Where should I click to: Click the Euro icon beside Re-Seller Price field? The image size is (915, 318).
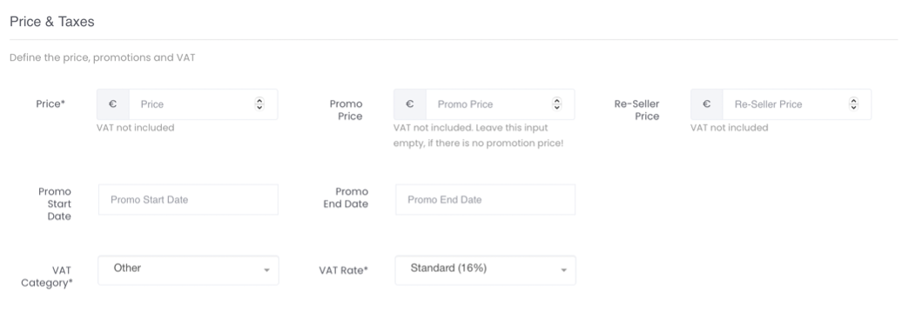coord(706,104)
